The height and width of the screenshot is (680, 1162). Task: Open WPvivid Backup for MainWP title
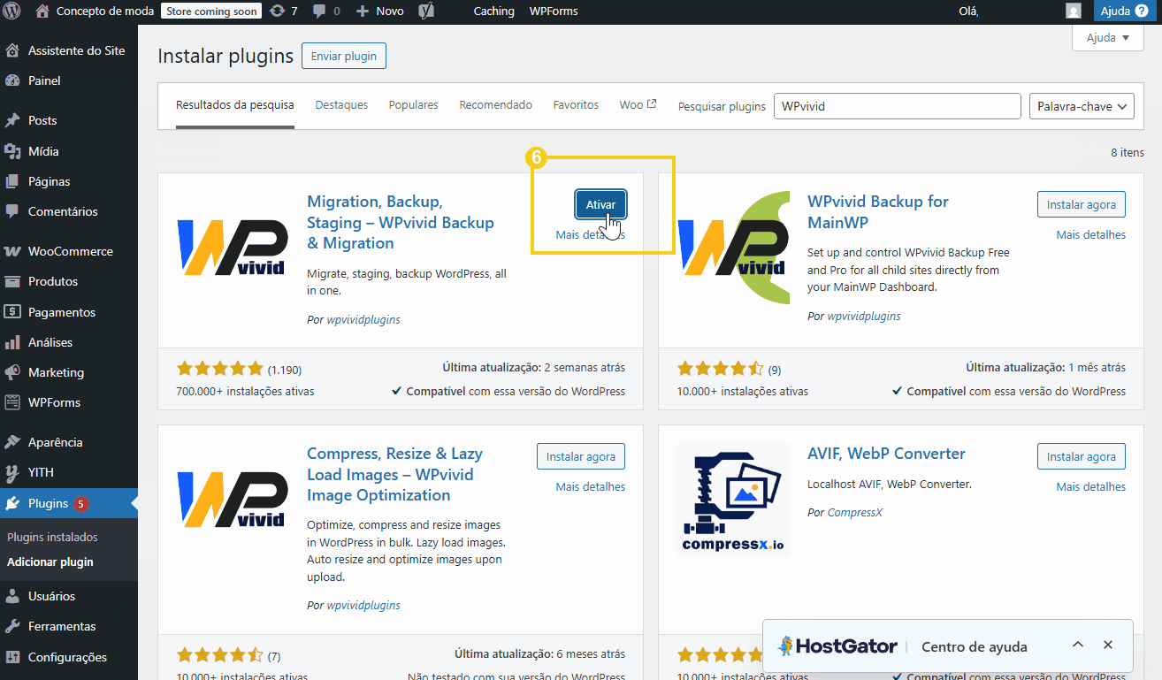click(x=877, y=211)
